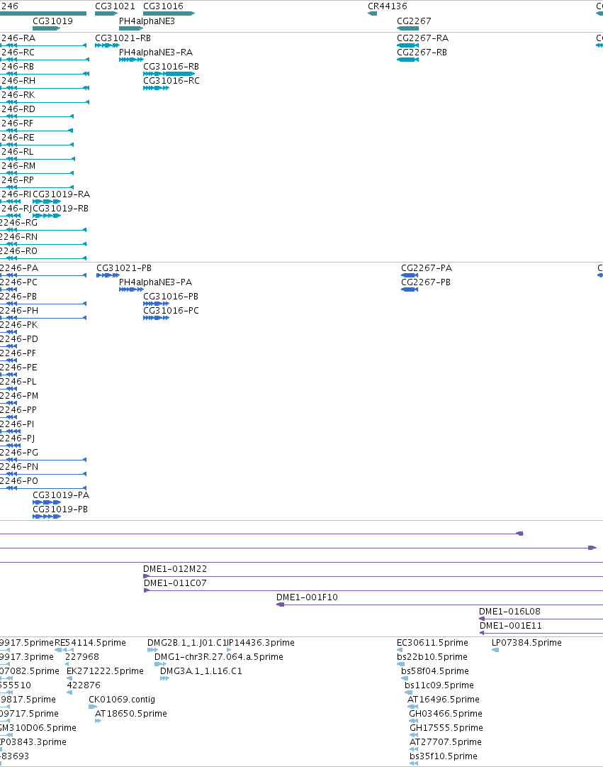Click protein CG31019-PA

61,495
